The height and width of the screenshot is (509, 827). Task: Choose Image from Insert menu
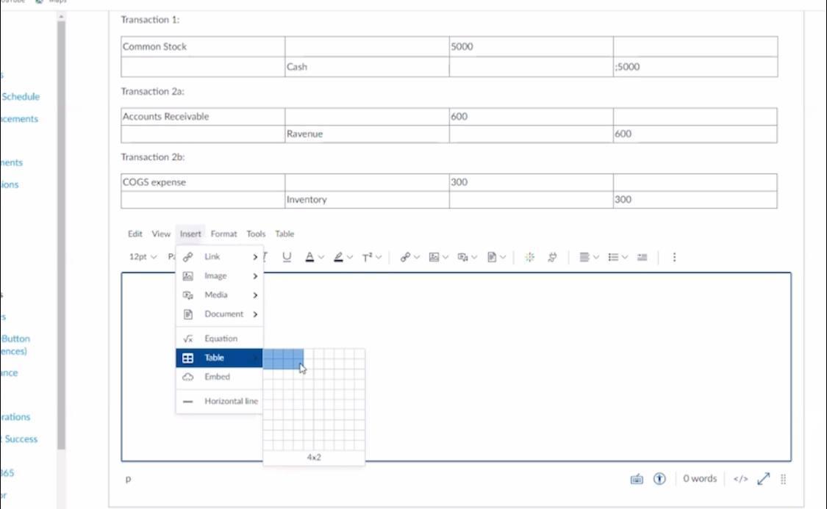point(219,275)
